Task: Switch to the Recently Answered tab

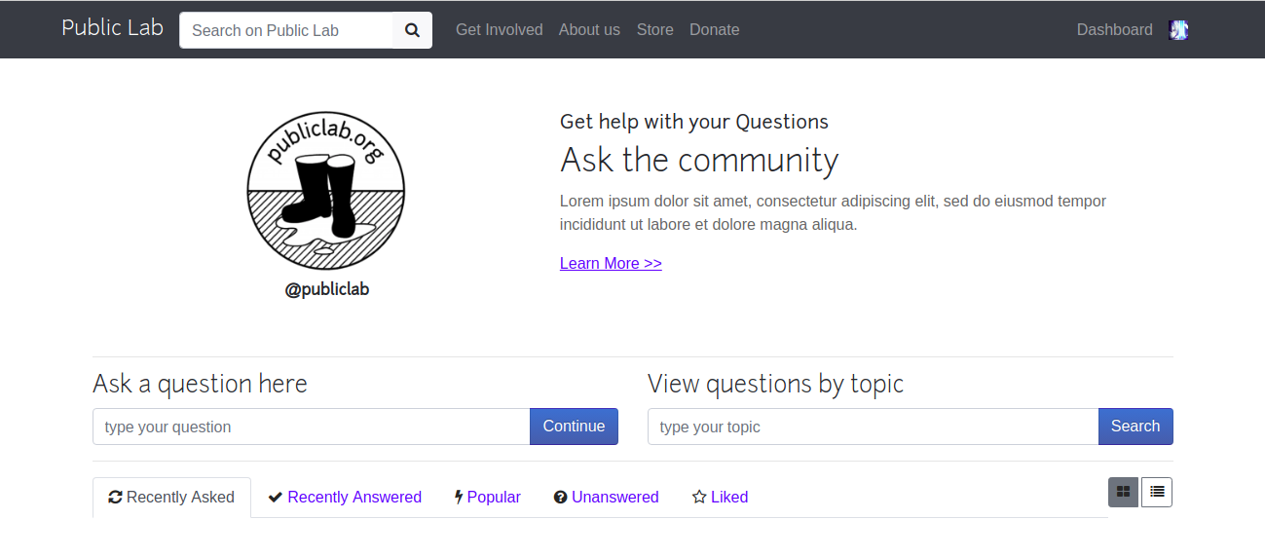Action: click(x=345, y=498)
